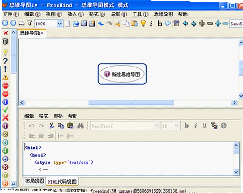Click the light bulb icon in the main toolbar
Image resolution: width=243 pixels, height=193 pixels.
(x=143, y=24)
